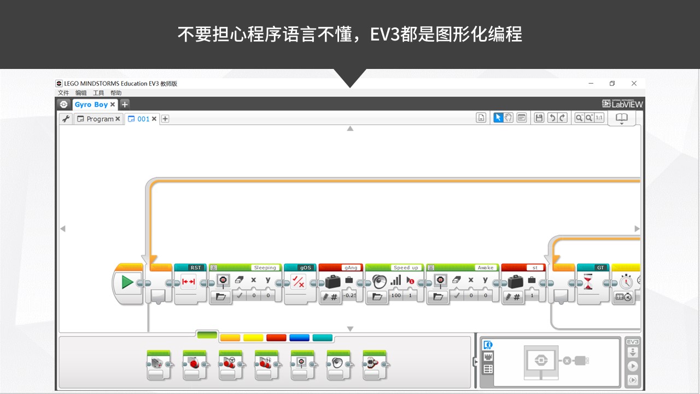Viewport: 700px width, 394px height.
Task: Pick the Medium Motor block from palette
Action: tap(158, 365)
